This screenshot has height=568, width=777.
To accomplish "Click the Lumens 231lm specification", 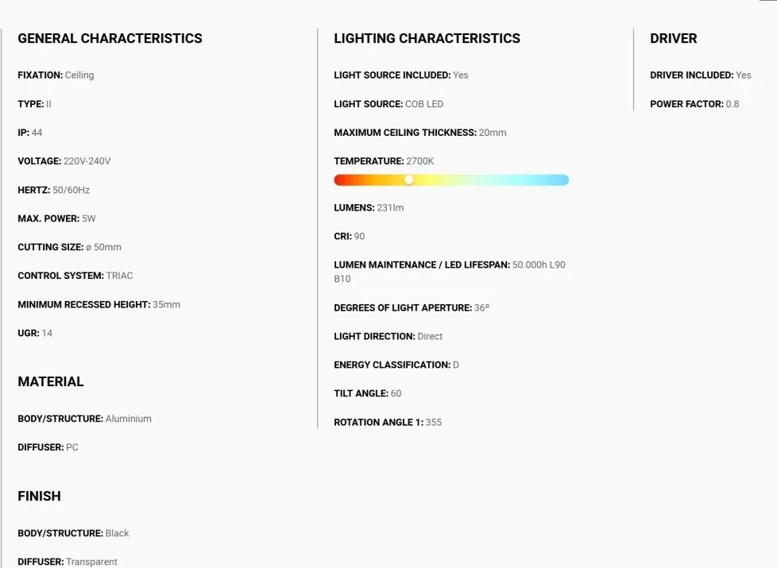I will [369, 207].
